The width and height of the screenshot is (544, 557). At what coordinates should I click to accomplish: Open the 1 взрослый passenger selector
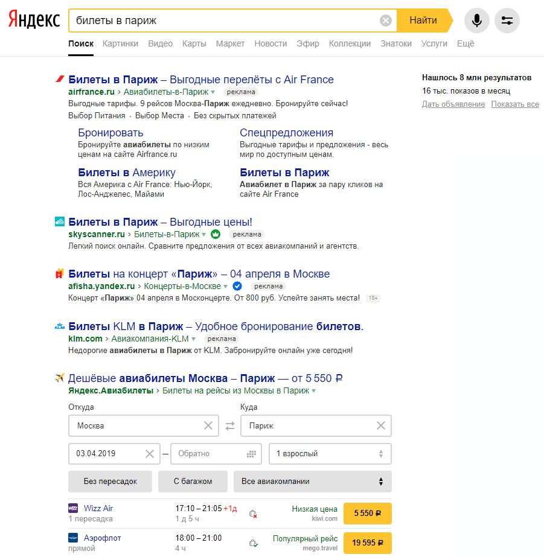pos(330,454)
